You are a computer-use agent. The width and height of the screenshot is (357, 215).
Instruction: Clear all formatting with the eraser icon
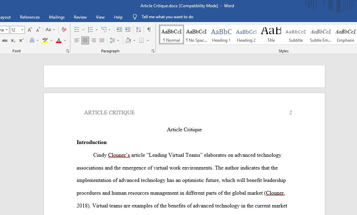click(x=64, y=30)
